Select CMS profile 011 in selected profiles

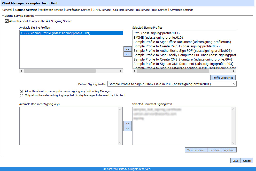pyautogui.click(x=157, y=33)
